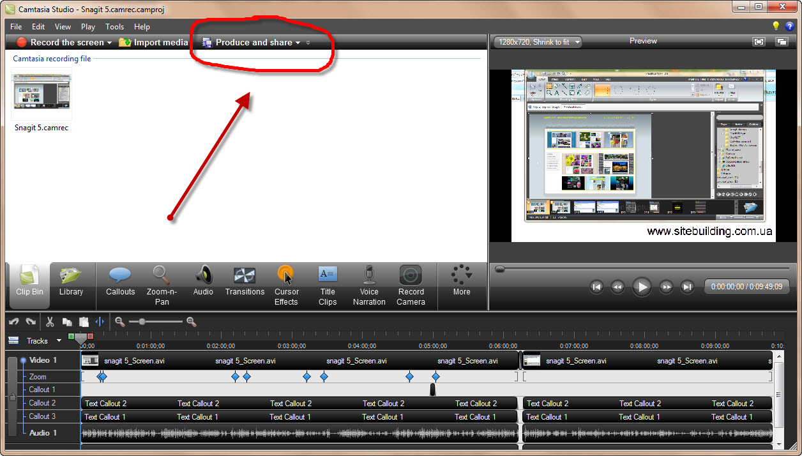Click the Camtasia recording file heading
802x456 pixels.
52,59
